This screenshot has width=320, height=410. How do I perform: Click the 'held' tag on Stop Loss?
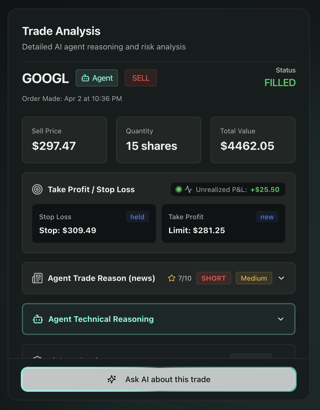click(x=138, y=217)
